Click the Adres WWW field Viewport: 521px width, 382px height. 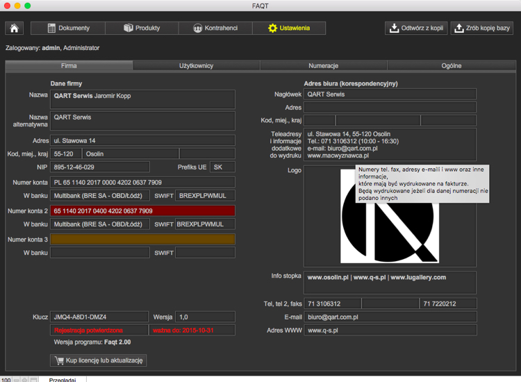click(390, 330)
